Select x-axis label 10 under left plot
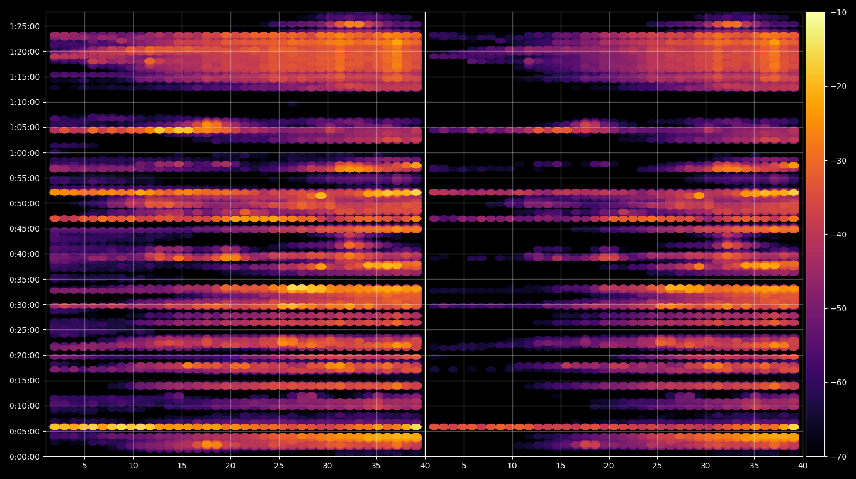The image size is (856, 479). [x=133, y=466]
